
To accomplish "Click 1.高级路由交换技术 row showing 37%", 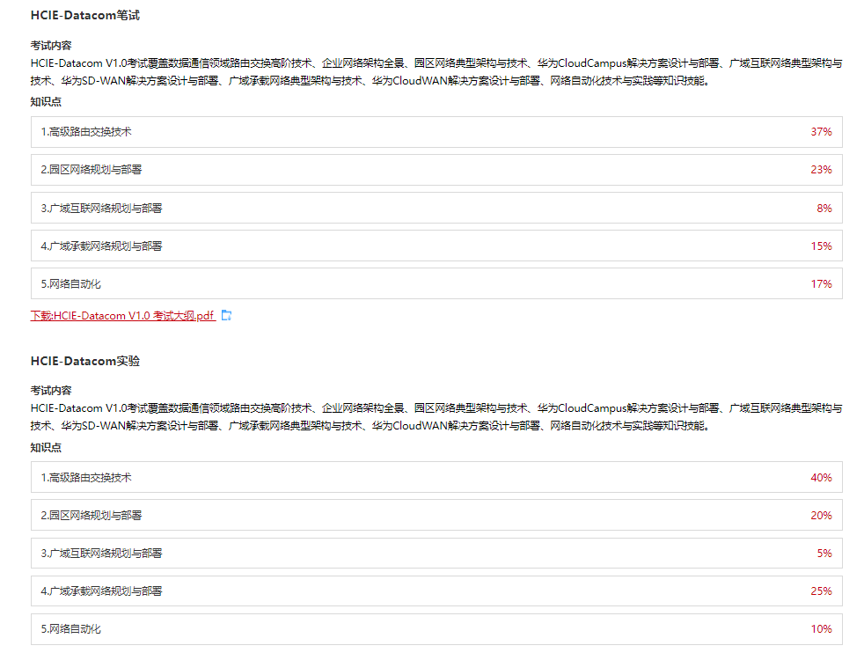I will 436,132.
